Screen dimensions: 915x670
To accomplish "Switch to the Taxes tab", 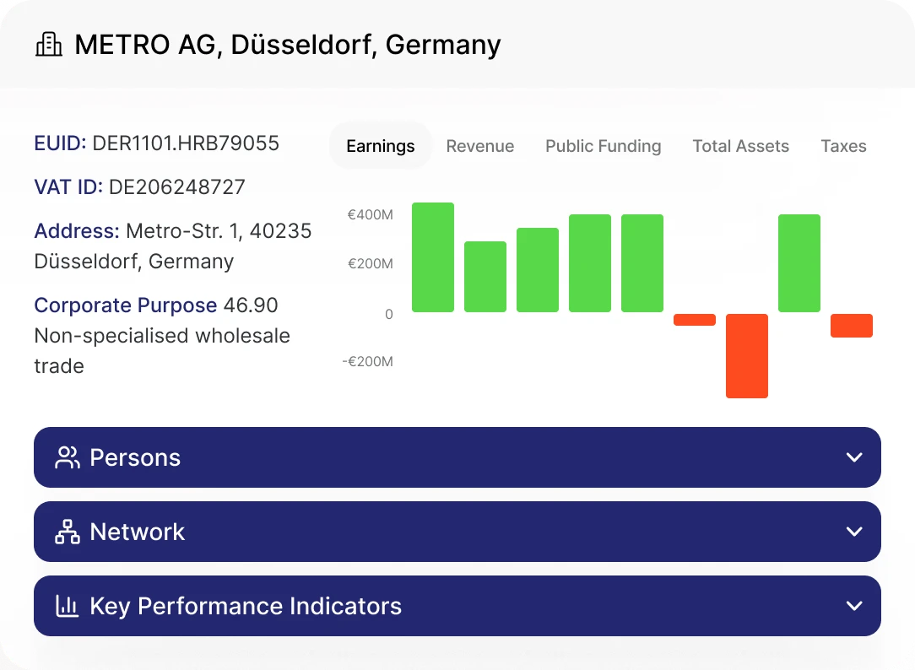I will tap(843, 146).
